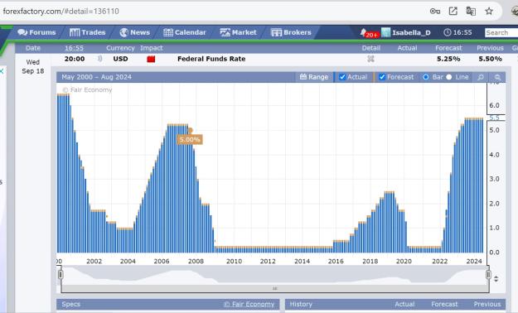This screenshot has width=518, height=313.
Task: Select the Federal Funds Rate event title
Action: 211,59
